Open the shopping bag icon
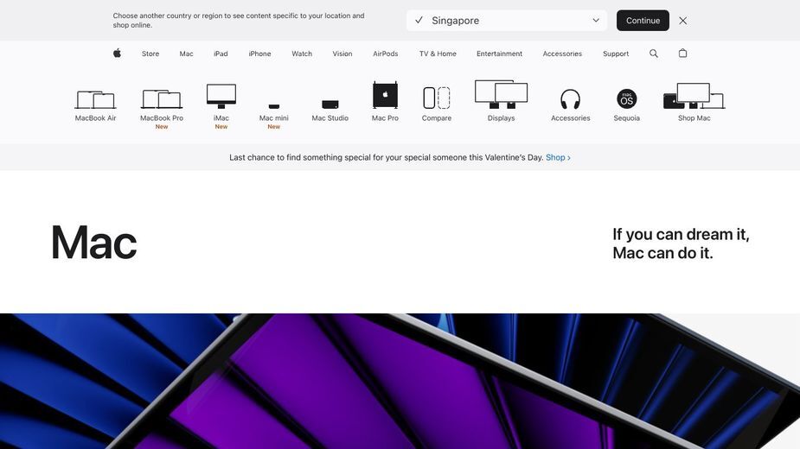This screenshot has height=449, width=800. pyautogui.click(x=682, y=53)
